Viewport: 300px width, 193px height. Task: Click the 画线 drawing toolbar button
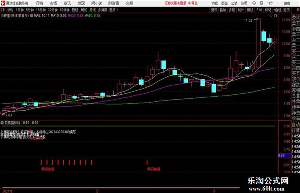point(250,10)
